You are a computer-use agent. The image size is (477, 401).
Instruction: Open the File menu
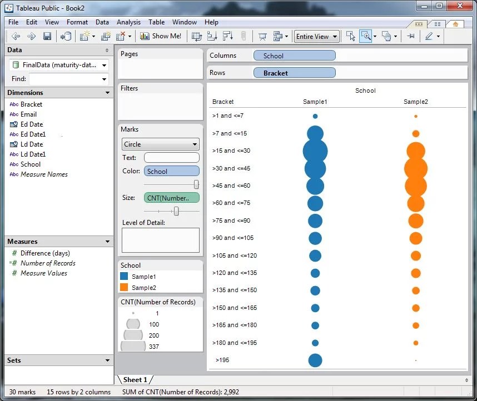click(13, 22)
